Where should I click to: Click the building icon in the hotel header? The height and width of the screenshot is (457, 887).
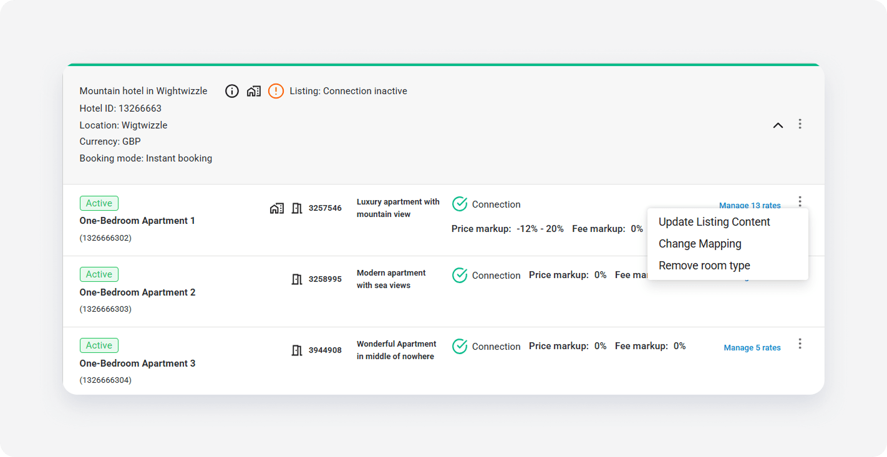click(x=253, y=91)
